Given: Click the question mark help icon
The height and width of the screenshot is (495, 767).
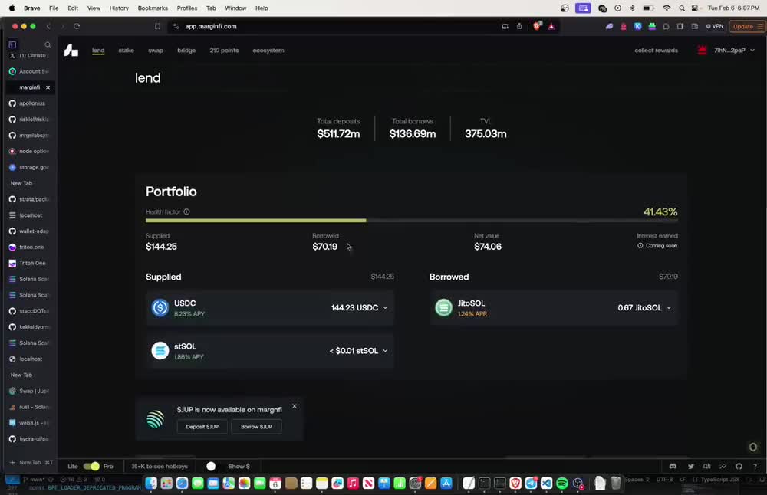Looking at the screenshot, I should click(755, 466).
